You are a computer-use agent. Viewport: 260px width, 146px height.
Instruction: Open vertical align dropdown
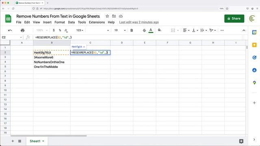point(195,30)
